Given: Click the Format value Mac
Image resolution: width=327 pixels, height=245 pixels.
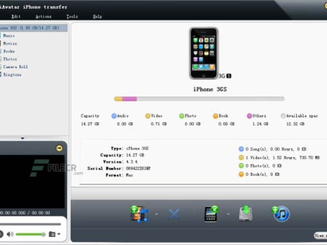Looking at the screenshot, I should (x=130, y=175).
